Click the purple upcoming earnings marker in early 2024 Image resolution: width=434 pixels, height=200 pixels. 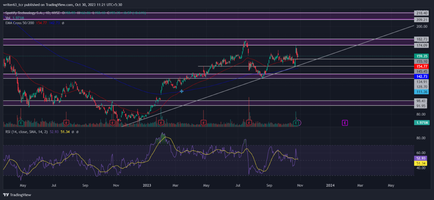[x=345, y=122]
